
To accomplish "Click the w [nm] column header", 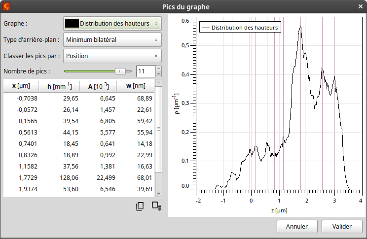I will coord(136,86).
